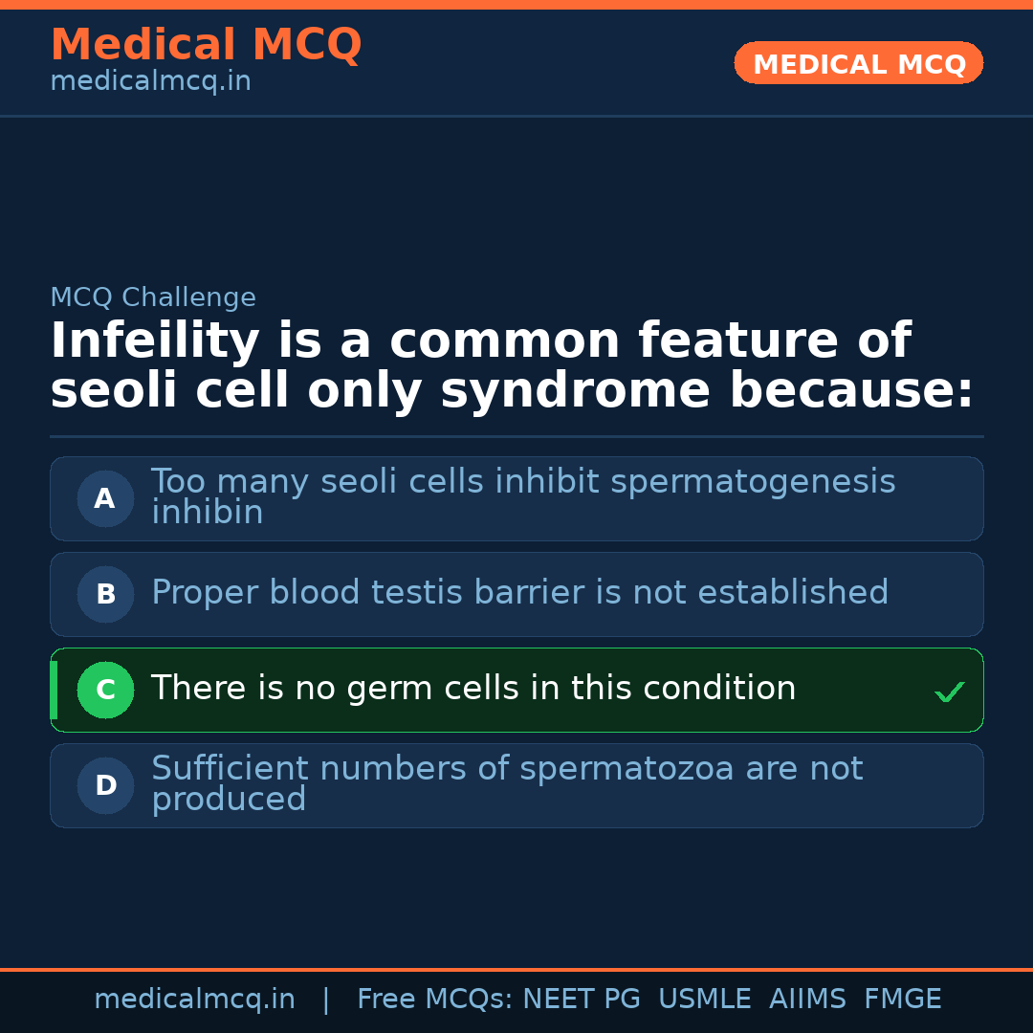Click NEET PG in the footer
The height and width of the screenshot is (1033, 1033).
pyautogui.click(x=582, y=1000)
